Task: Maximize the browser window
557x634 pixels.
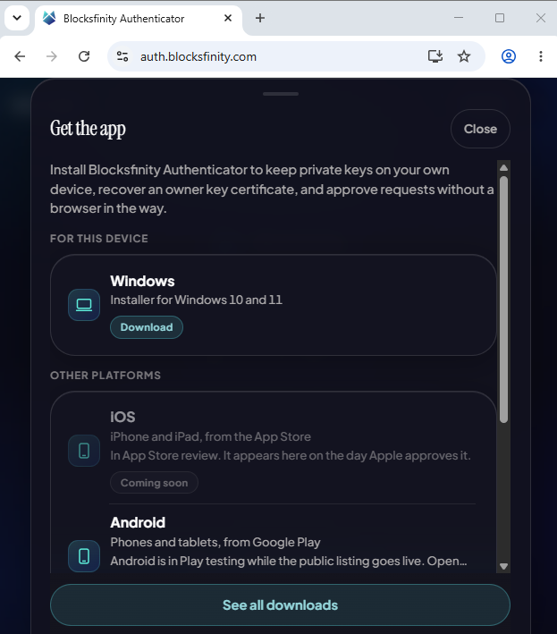Action: [500, 18]
